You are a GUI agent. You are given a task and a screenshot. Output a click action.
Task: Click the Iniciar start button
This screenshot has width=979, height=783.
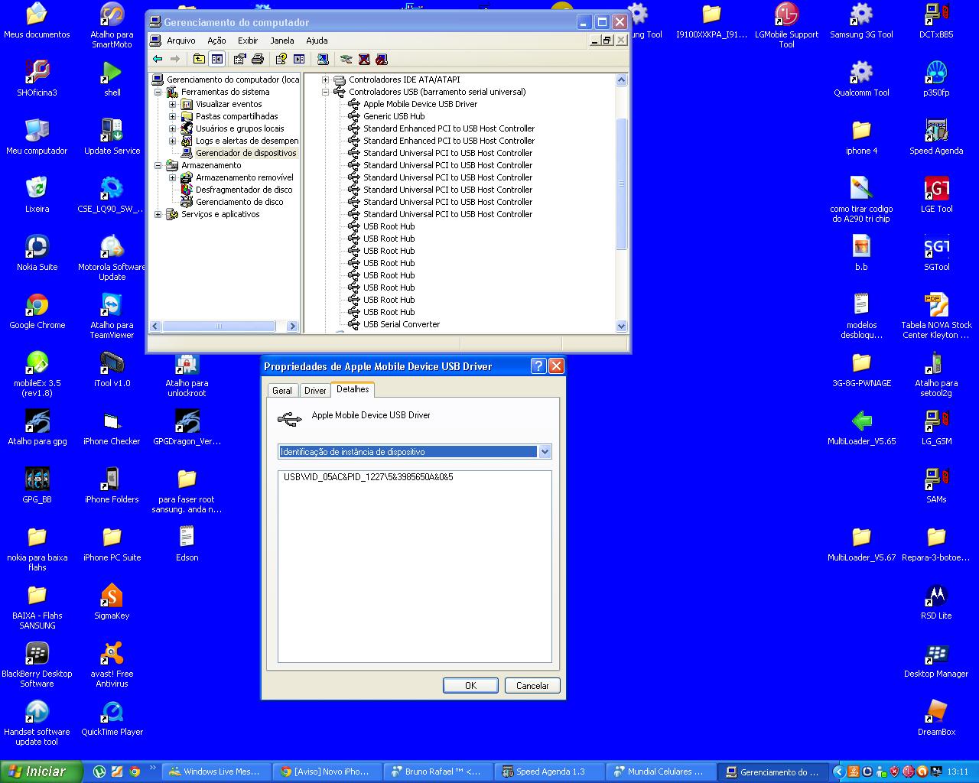tap(41, 772)
